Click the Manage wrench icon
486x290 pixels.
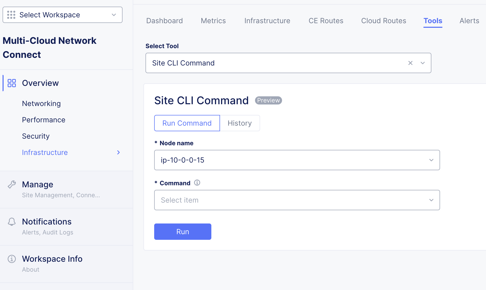(x=12, y=184)
